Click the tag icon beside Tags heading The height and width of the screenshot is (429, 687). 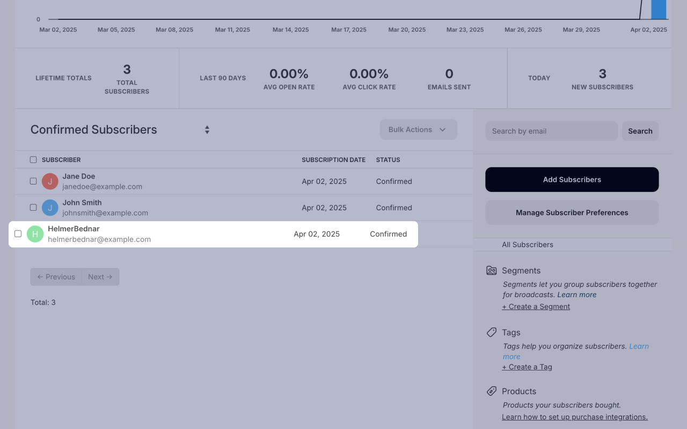(491, 332)
